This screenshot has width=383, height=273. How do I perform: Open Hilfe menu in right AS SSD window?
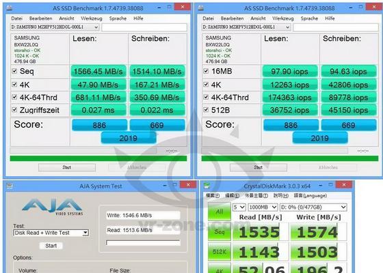(330, 18)
